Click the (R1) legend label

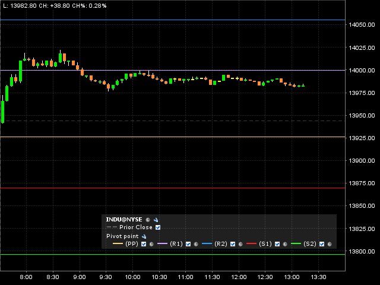(x=176, y=244)
